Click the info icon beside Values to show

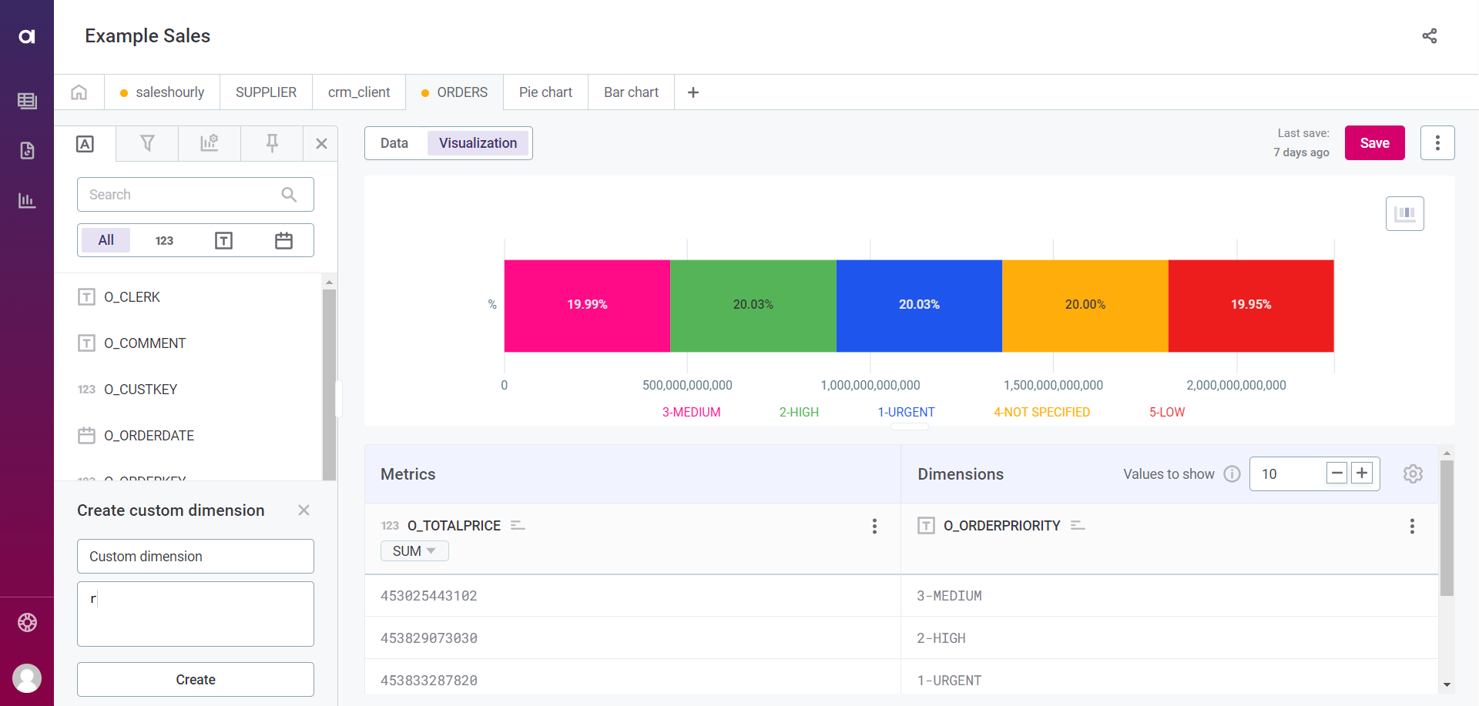pos(1232,474)
